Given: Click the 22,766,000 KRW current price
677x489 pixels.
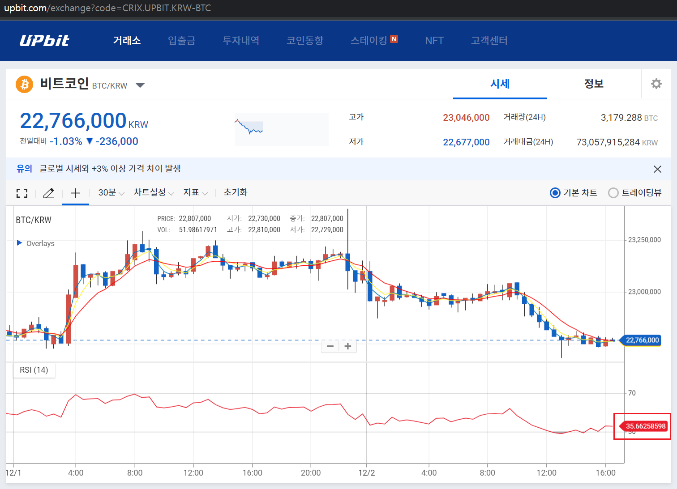Looking at the screenshot, I should tap(84, 121).
